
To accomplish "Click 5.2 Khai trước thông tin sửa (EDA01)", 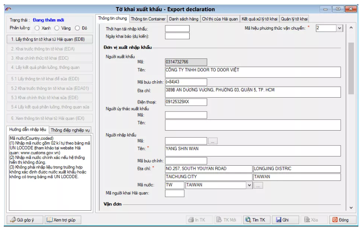I will click(50, 88).
